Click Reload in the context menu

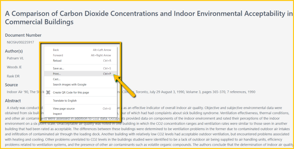57,61
